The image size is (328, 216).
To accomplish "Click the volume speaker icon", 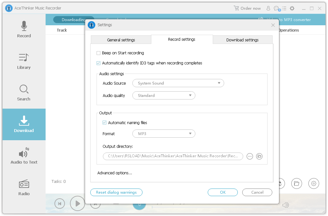I will point(285,205).
